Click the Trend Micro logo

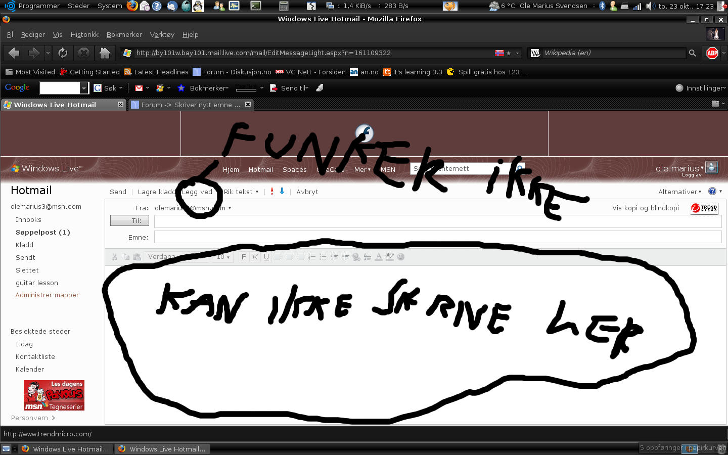pyautogui.click(x=704, y=208)
